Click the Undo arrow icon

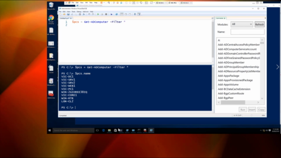(x=89, y=14)
